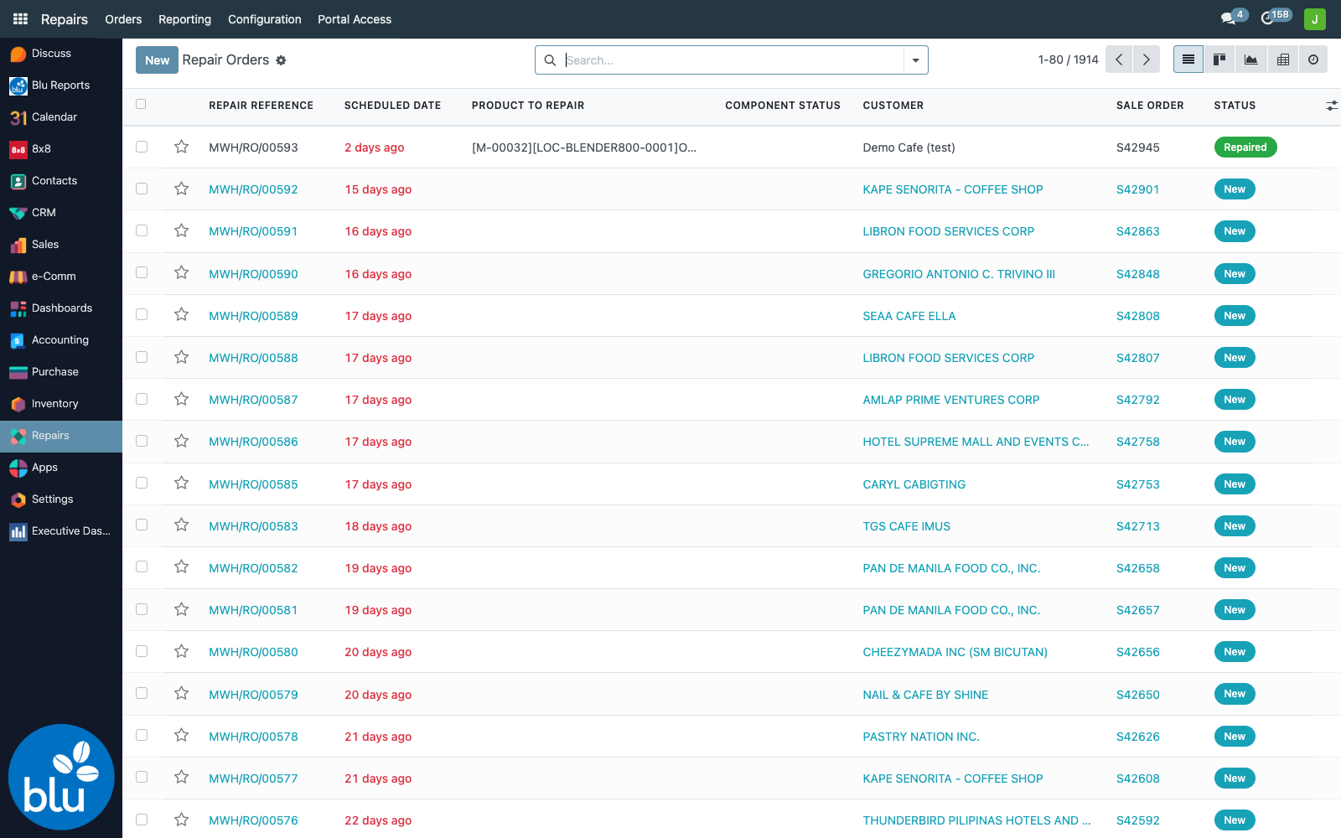Open Calendar app in sidebar
This screenshot has height=838, width=1341.
[x=61, y=117]
